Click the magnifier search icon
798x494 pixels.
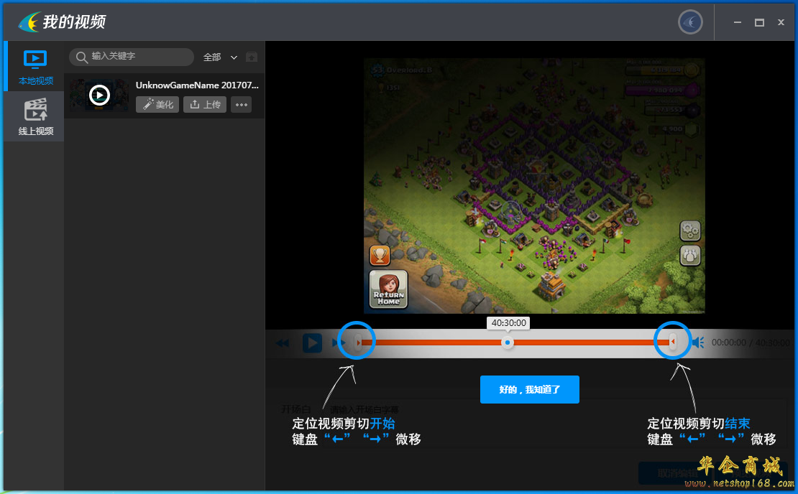81,57
